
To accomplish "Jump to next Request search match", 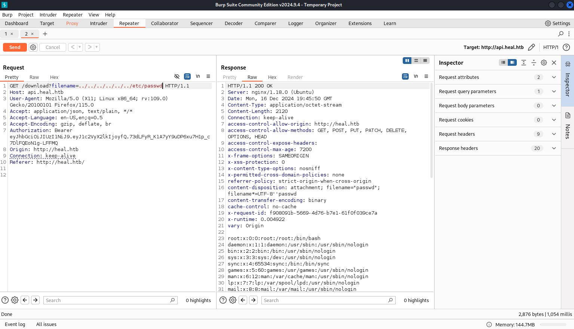I will click(x=36, y=300).
